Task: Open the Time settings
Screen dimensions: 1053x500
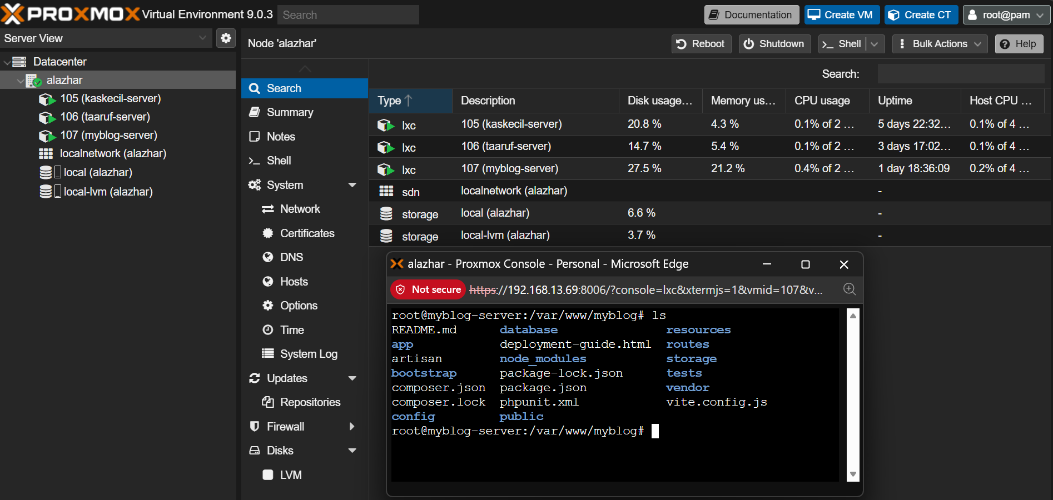Action: (305, 330)
